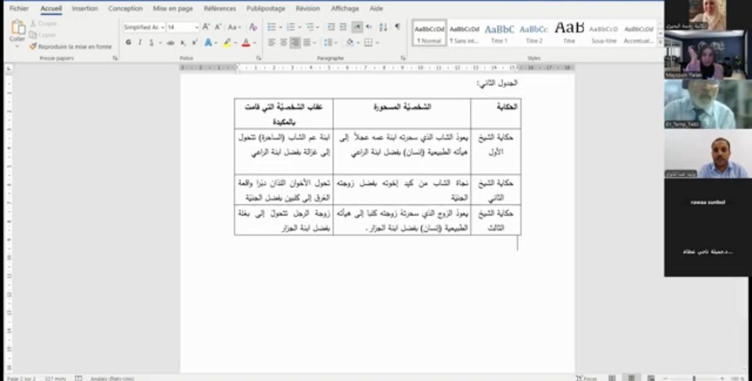Open the font size dropdown

(197, 27)
